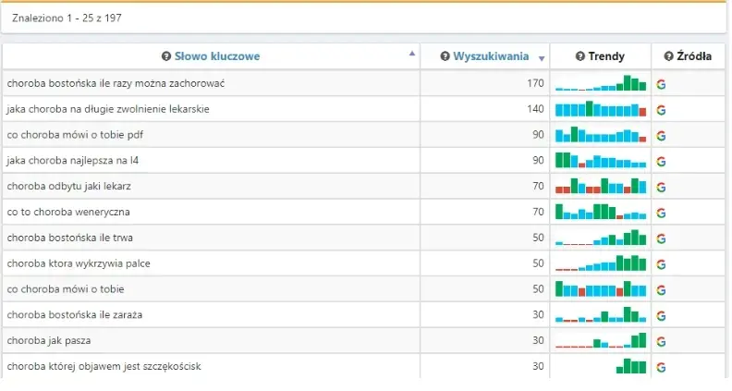Click Google icon for 'choroba ktora wykrzywia palce'
The width and height of the screenshot is (732, 391).
tap(661, 264)
